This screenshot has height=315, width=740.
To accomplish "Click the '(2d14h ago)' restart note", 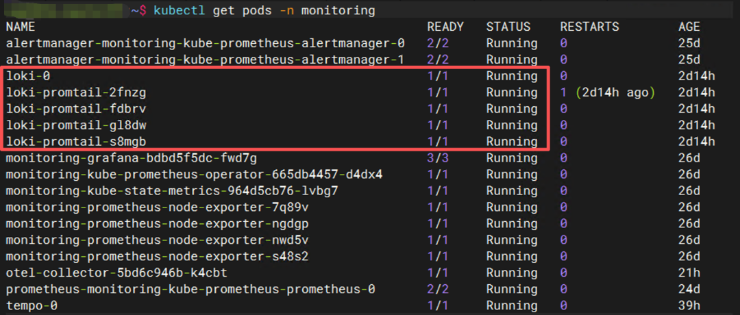I will pyautogui.click(x=616, y=93).
